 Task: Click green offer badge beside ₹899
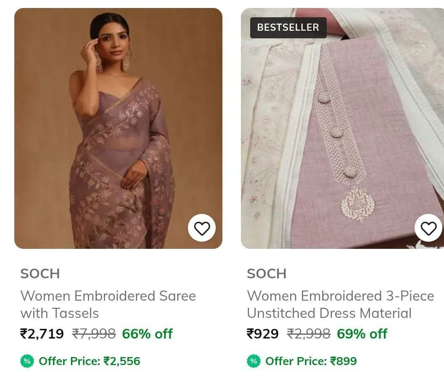pos(254,361)
